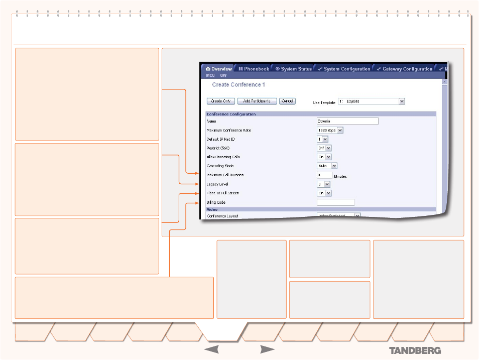Click the Create Only button

[220, 101]
